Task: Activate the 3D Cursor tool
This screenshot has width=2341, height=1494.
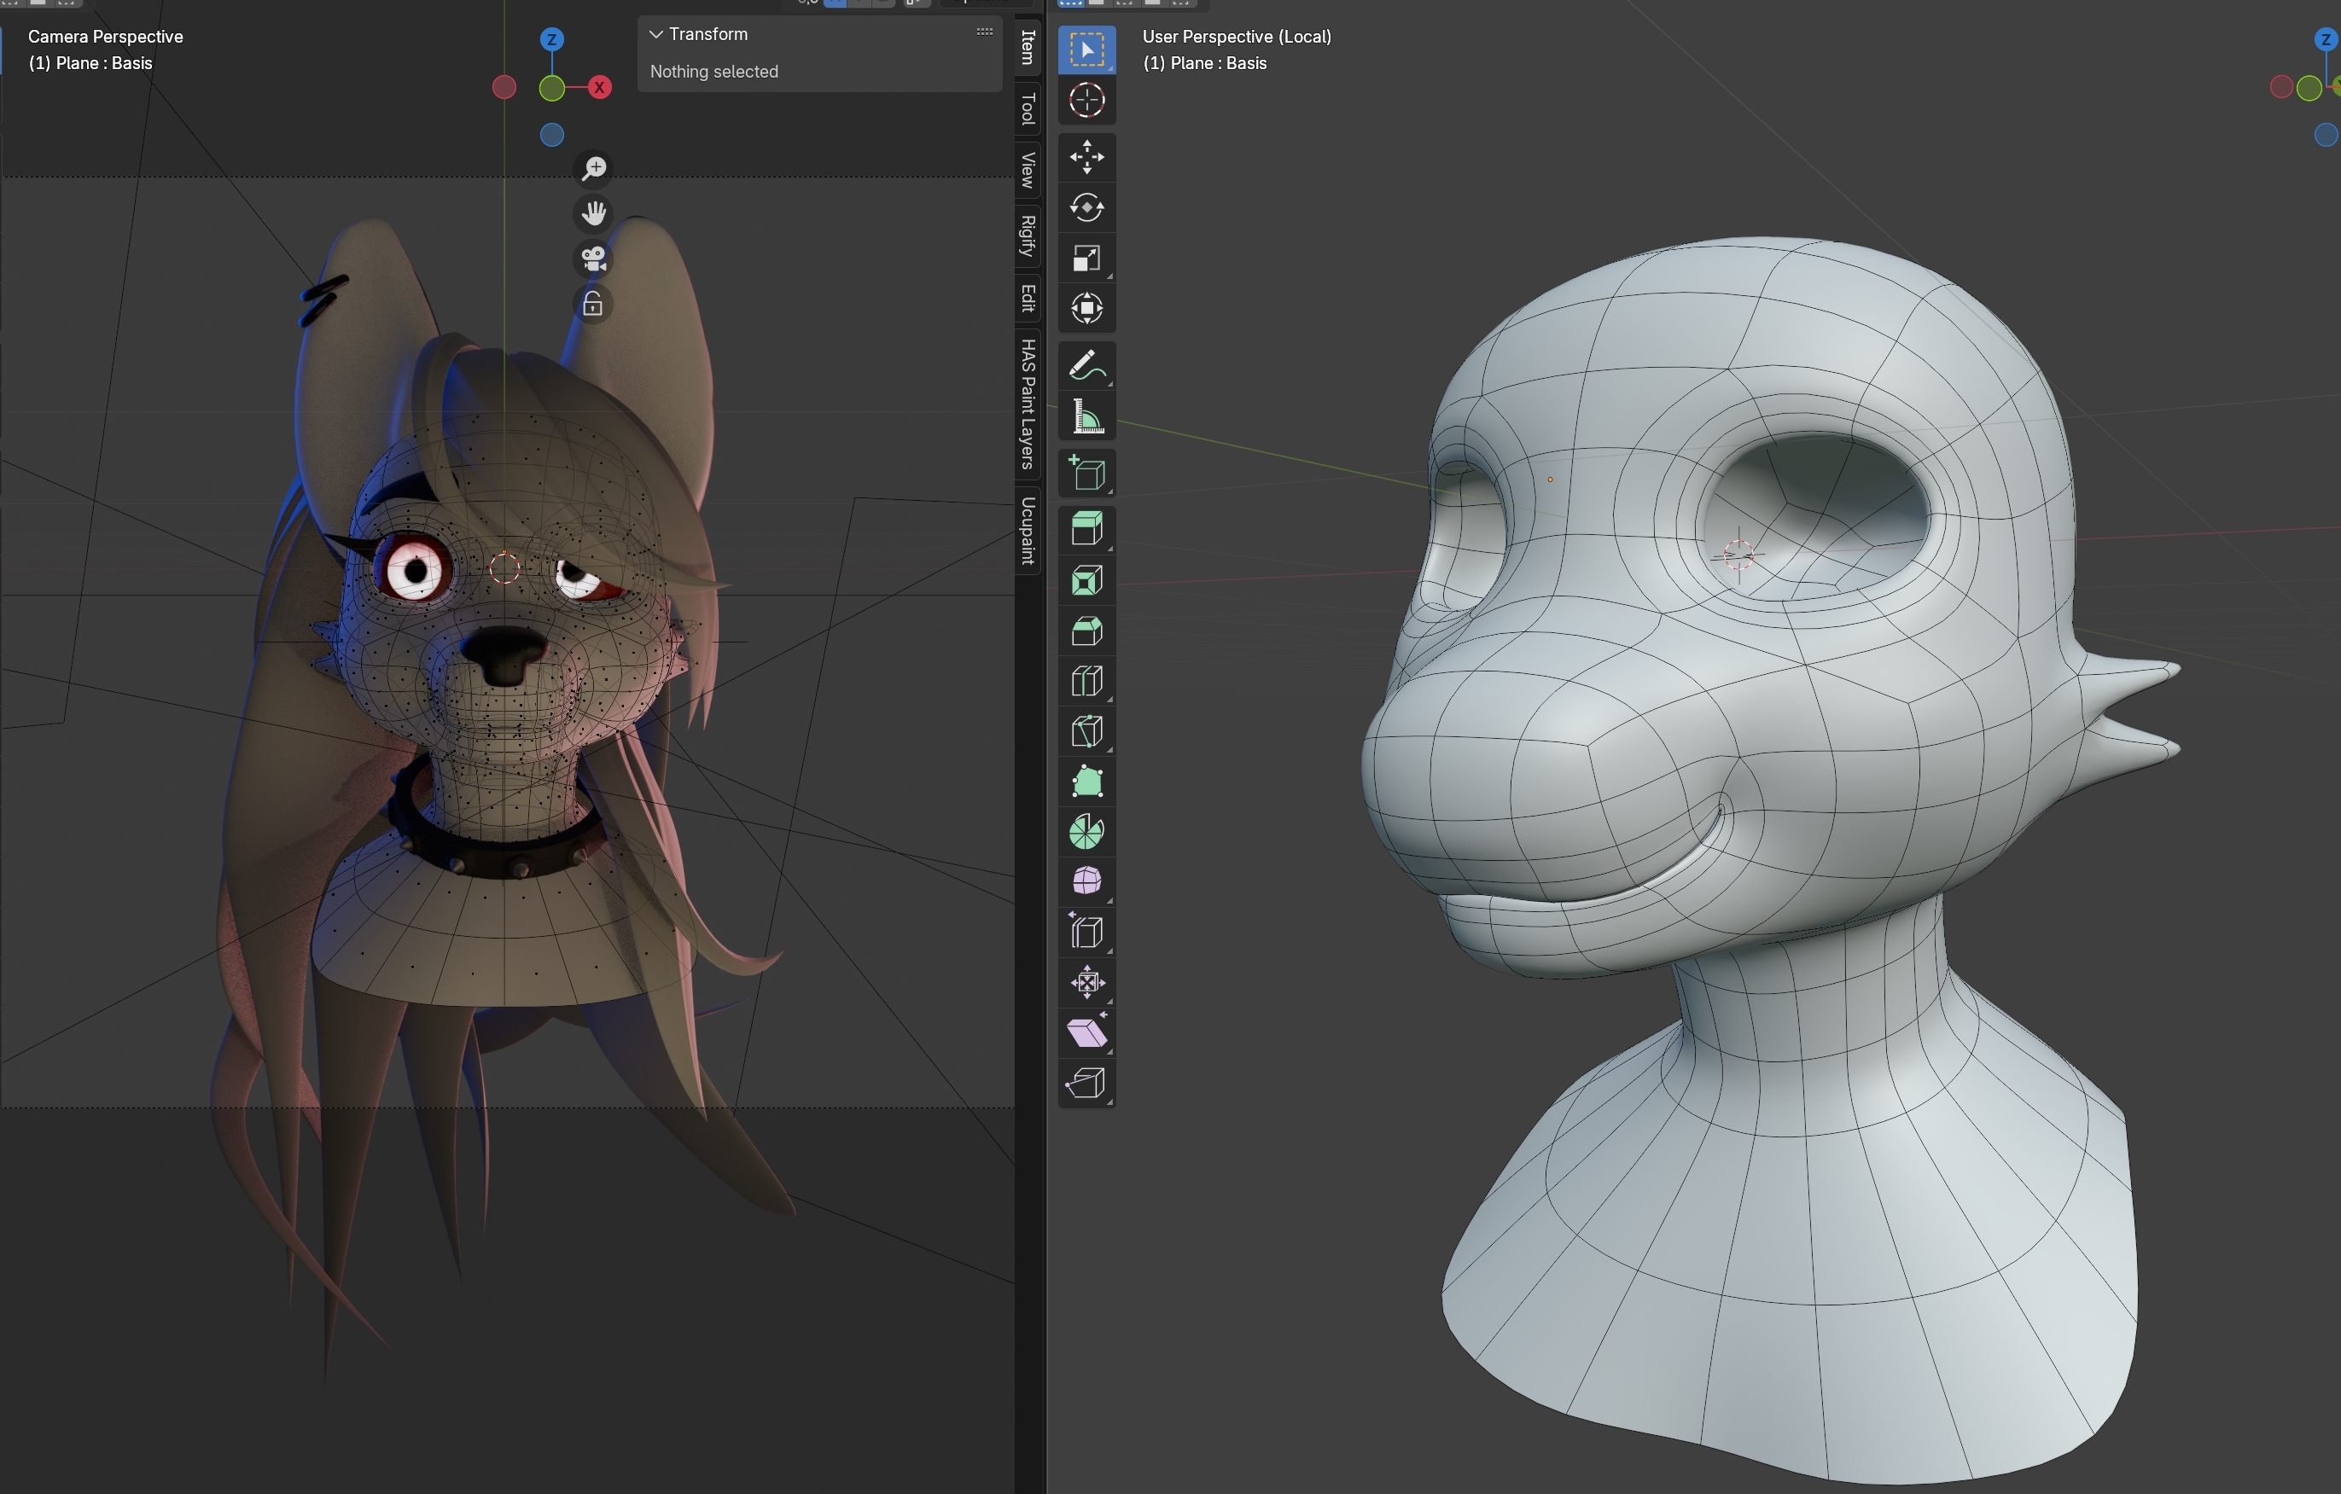Action: (1086, 100)
